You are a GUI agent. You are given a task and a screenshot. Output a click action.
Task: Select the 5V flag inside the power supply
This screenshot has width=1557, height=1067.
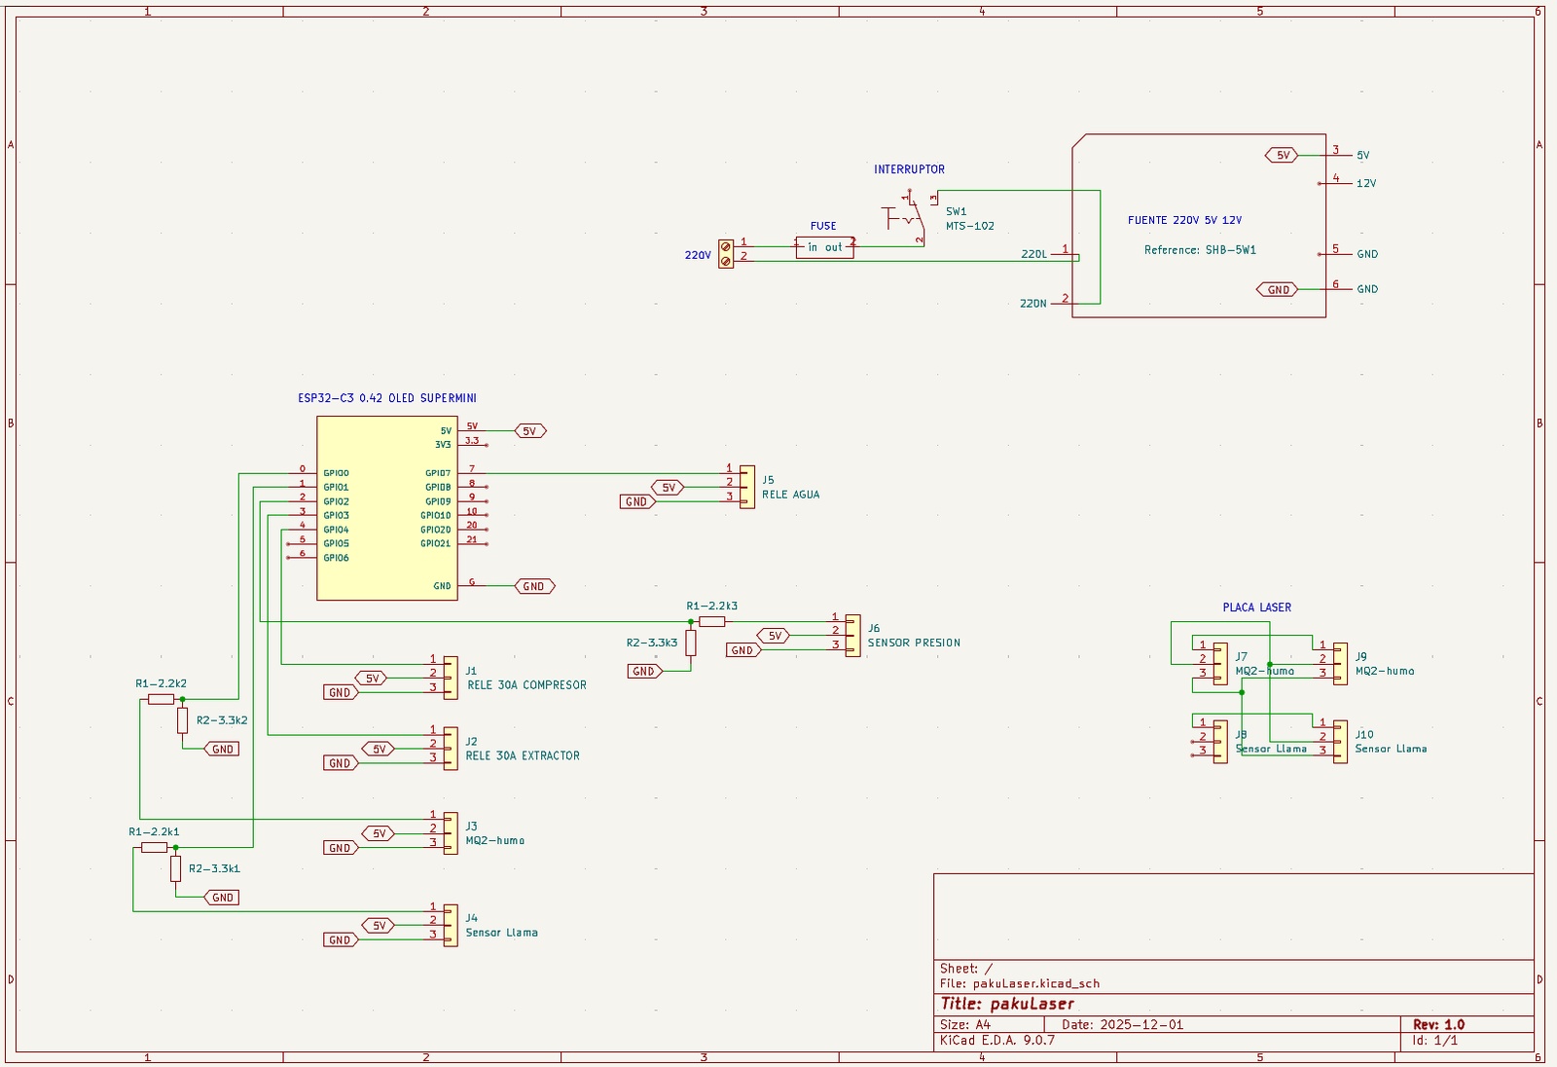pos(1282,155)
